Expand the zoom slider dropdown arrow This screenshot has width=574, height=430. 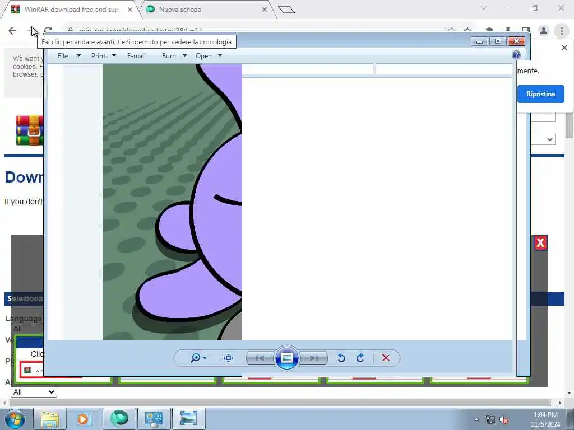click(205, 358)
